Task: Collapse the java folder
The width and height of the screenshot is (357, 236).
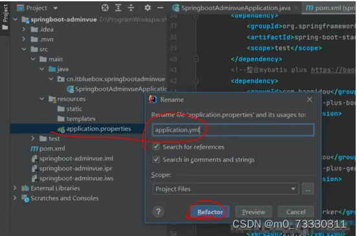Action: point(42,69)
